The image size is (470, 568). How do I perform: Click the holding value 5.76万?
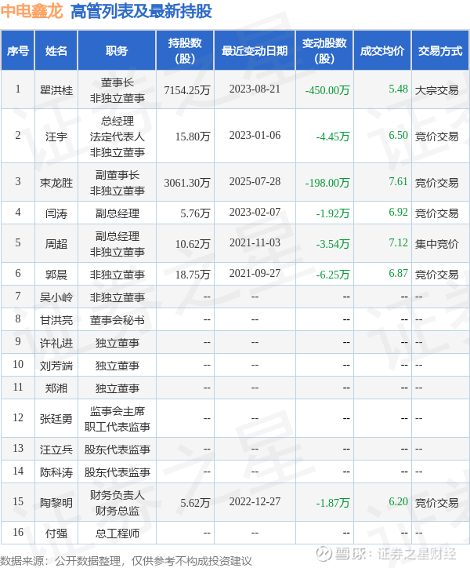[195, 213]
